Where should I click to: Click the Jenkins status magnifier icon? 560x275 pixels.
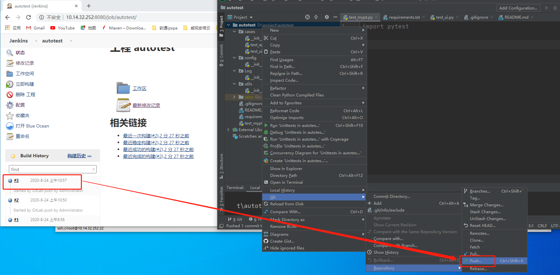coord(10,53)
